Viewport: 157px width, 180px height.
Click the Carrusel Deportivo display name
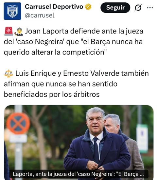(x=54, y=7)
